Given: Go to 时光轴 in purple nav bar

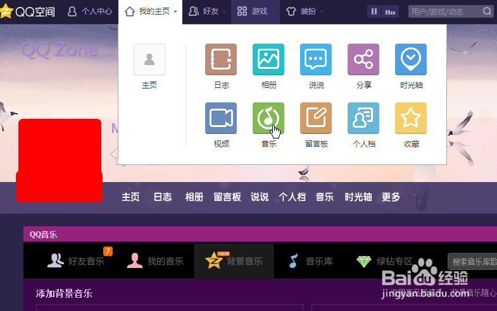Looking at the screenshot, I should click(358, 197).
